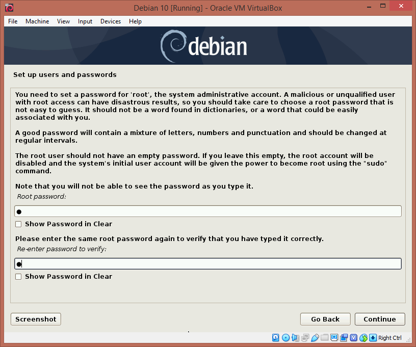Image resolution: width=416 pixels, height=347 pixels.
Task: Click the hard disk activity status icon
Action: [x=276, y=337]
